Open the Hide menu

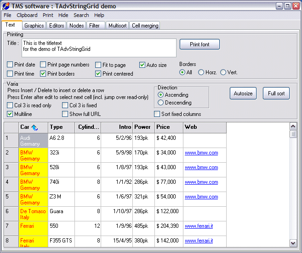click(63, 15)
